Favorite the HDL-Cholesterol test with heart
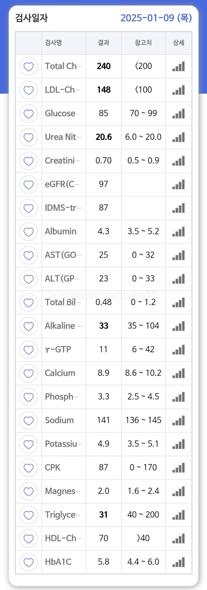 point(28,538)
